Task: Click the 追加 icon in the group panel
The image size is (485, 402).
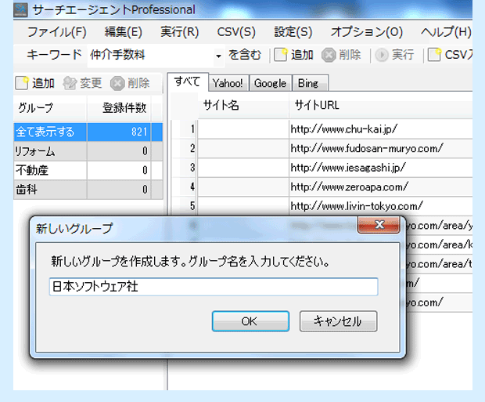Action: (22, 83)
